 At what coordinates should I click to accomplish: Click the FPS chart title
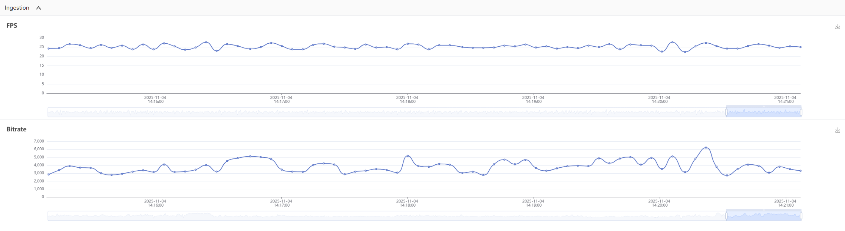(12, 26)
